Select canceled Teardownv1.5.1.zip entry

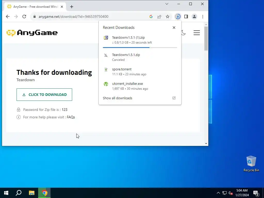point(140,57)
